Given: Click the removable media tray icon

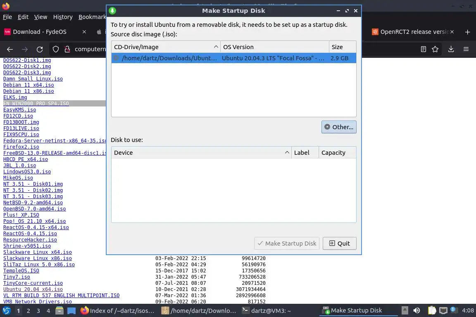Looking at the screenshot, I should pos(405,310).
